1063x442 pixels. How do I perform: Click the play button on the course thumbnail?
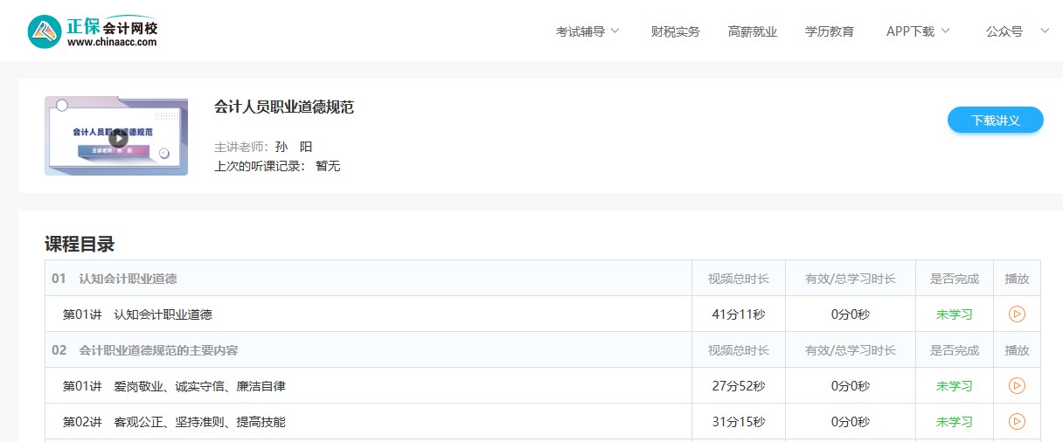point(117,137)
